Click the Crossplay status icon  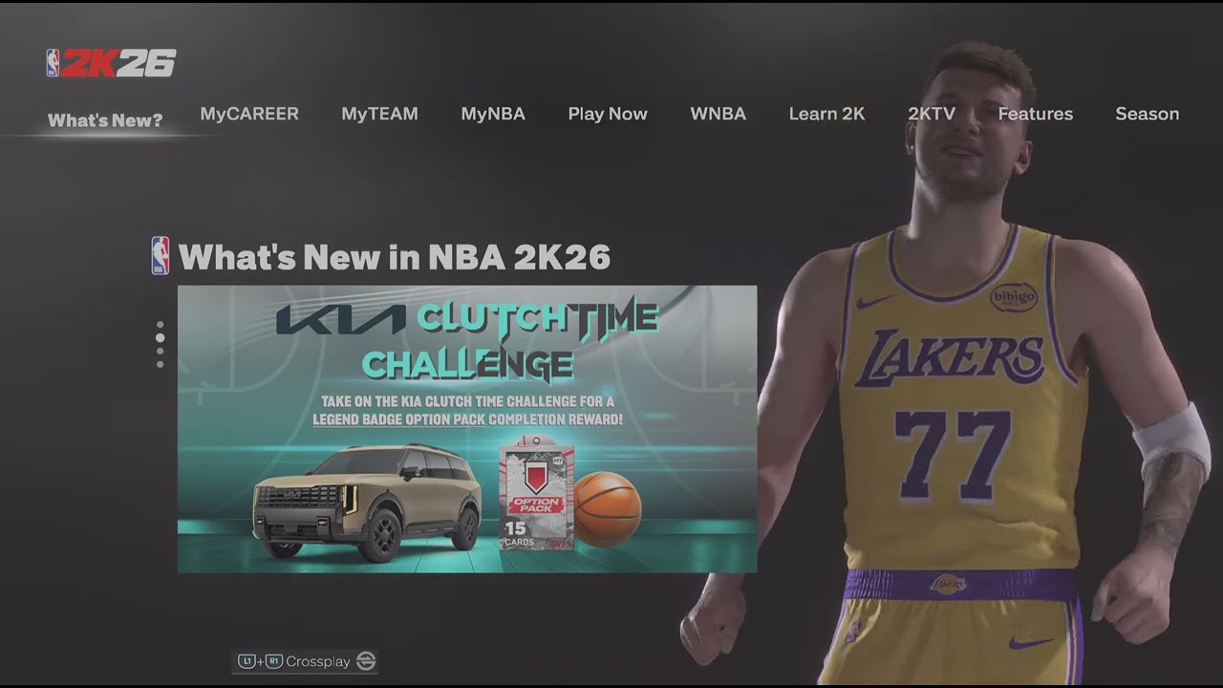coord(365,661)
